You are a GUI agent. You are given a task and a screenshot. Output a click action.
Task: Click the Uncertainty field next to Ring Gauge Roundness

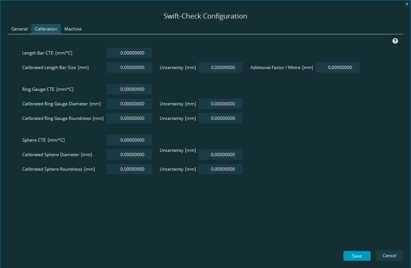(220, 118)
